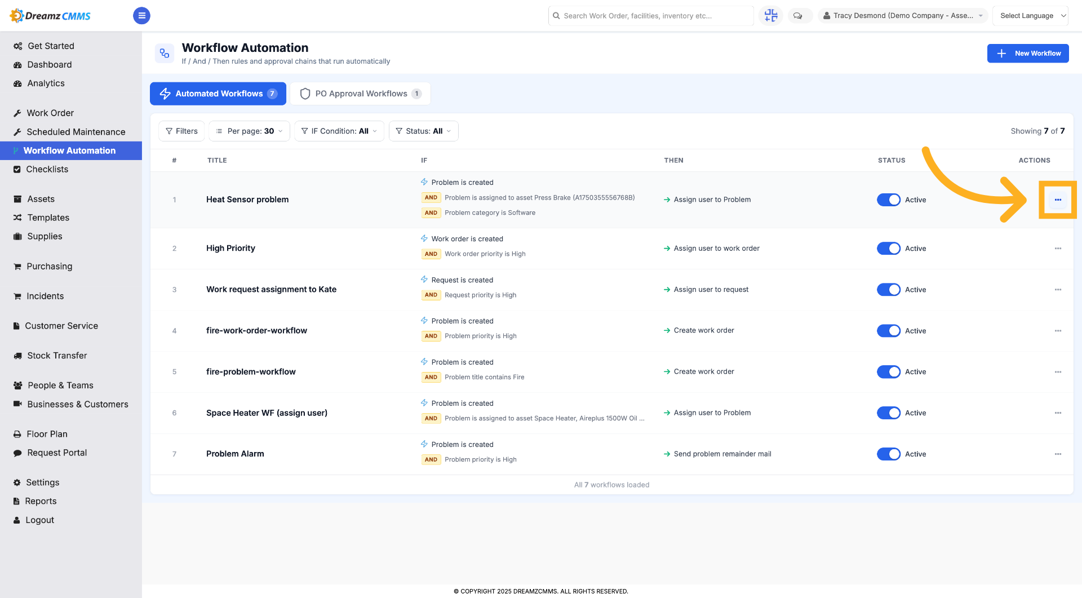Click the Purchasing cart icon
Screen dimensions: 1082x598
click(17, 267)
